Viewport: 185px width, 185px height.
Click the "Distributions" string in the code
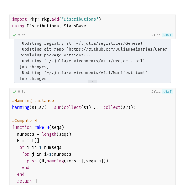80,19
